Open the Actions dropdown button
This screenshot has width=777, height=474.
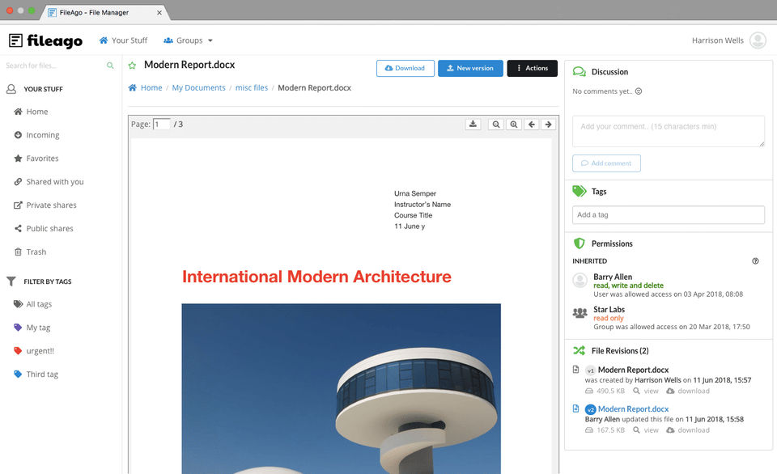[x=532, y=69]
